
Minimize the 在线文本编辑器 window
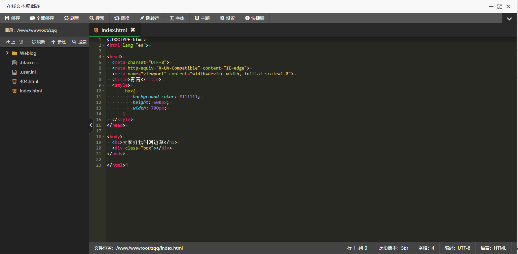point(491,6)
